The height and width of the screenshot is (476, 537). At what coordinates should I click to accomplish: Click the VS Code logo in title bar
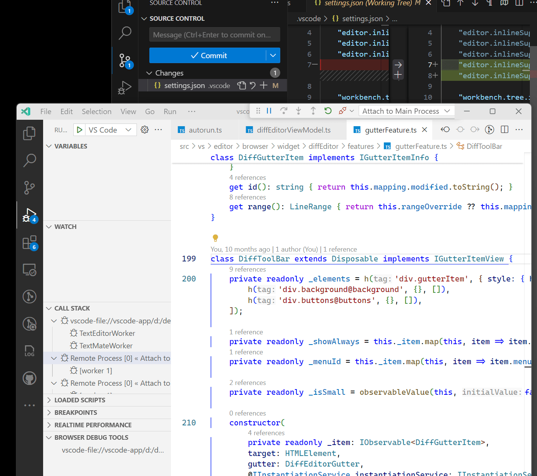coord(26,111)
